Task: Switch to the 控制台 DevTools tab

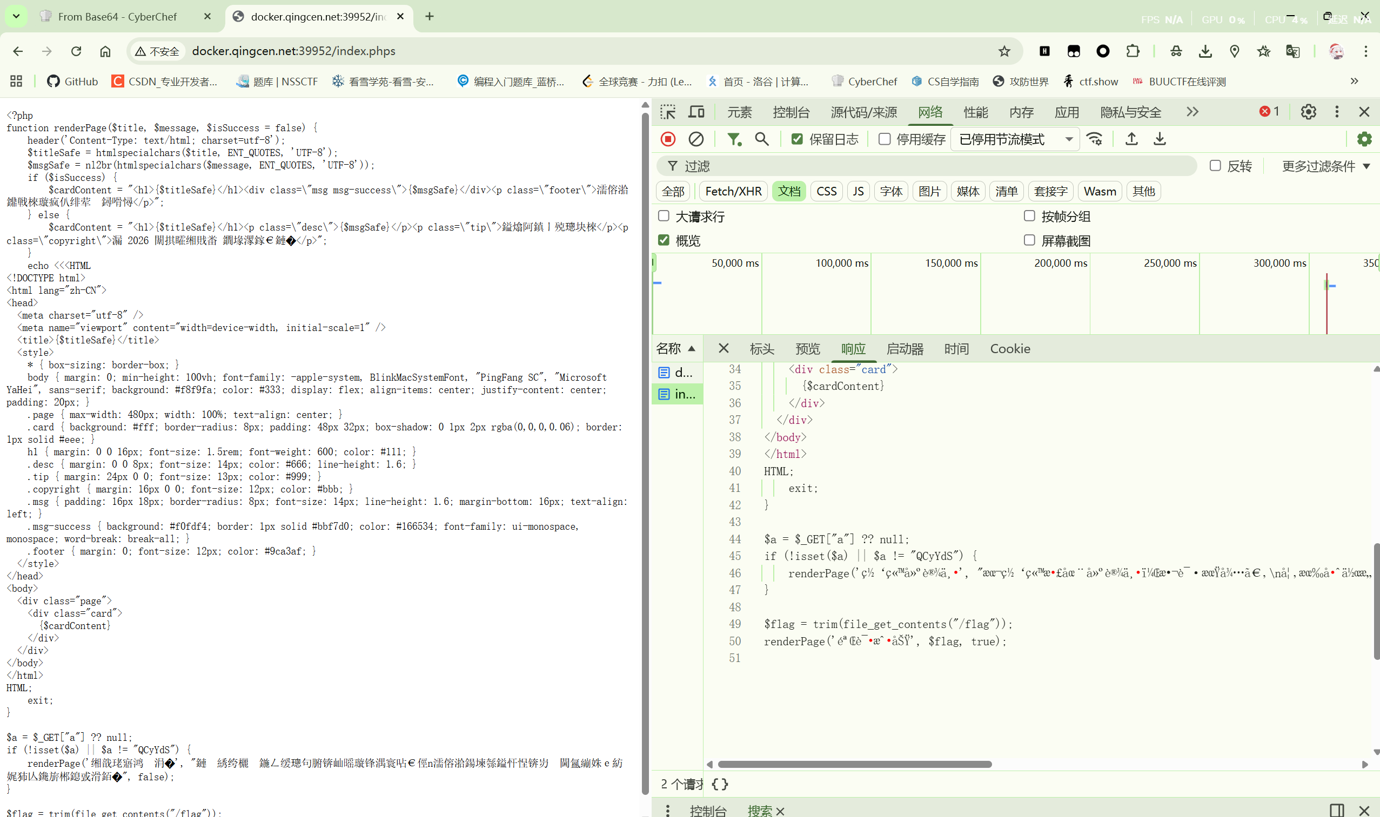Action: click(791, 112)
